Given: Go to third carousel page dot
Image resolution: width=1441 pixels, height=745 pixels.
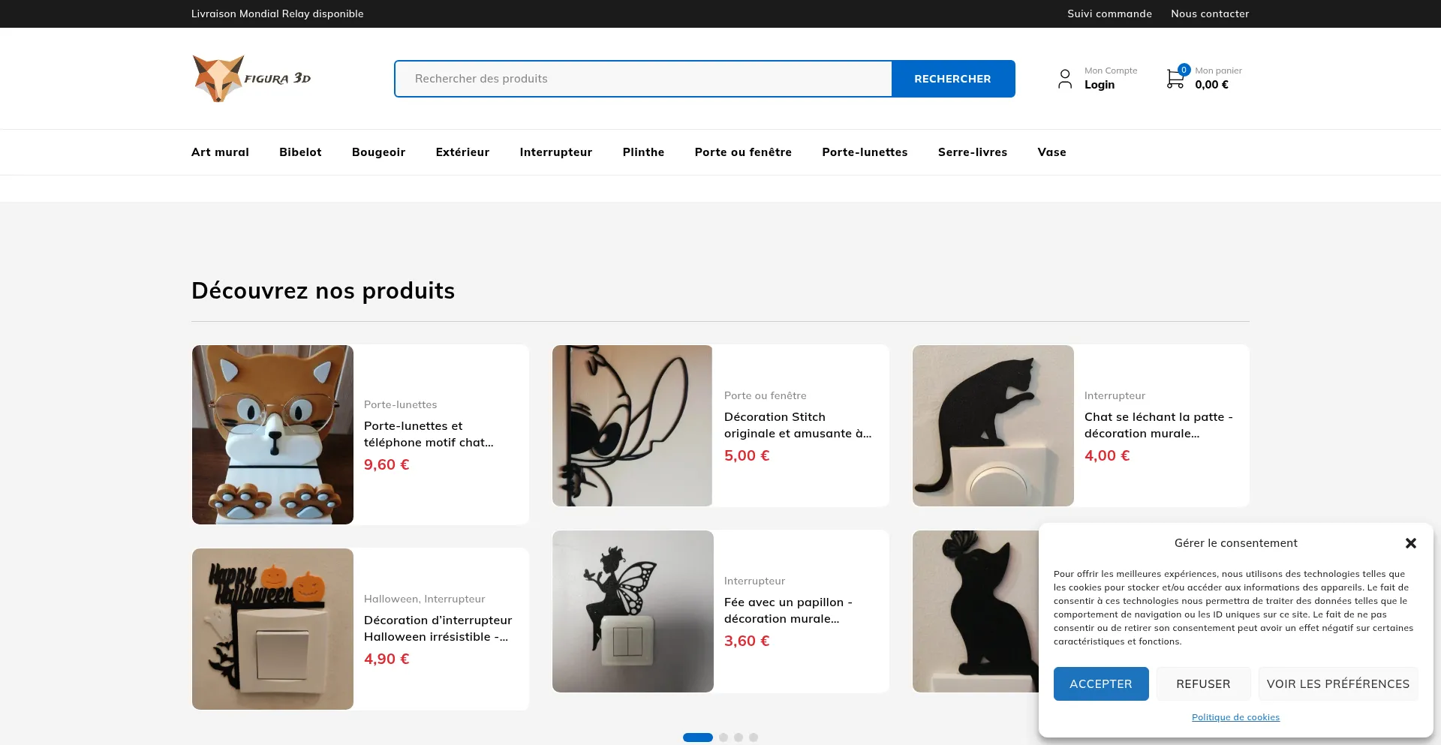Looking at the screenshot, I should [x=739, y=737].
